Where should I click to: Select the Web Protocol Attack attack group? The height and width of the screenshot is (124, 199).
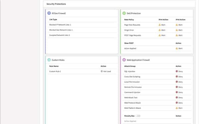[132, 103]
